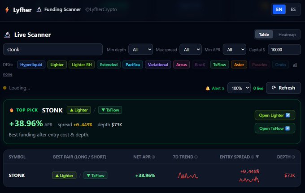This screenshot has height=193, width=305.
Task: Click the Lighter badge in STONK row
Action: point(64,176)
